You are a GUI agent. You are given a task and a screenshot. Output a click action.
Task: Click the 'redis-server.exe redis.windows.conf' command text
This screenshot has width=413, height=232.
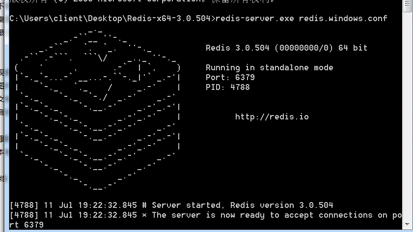point(302,19)
